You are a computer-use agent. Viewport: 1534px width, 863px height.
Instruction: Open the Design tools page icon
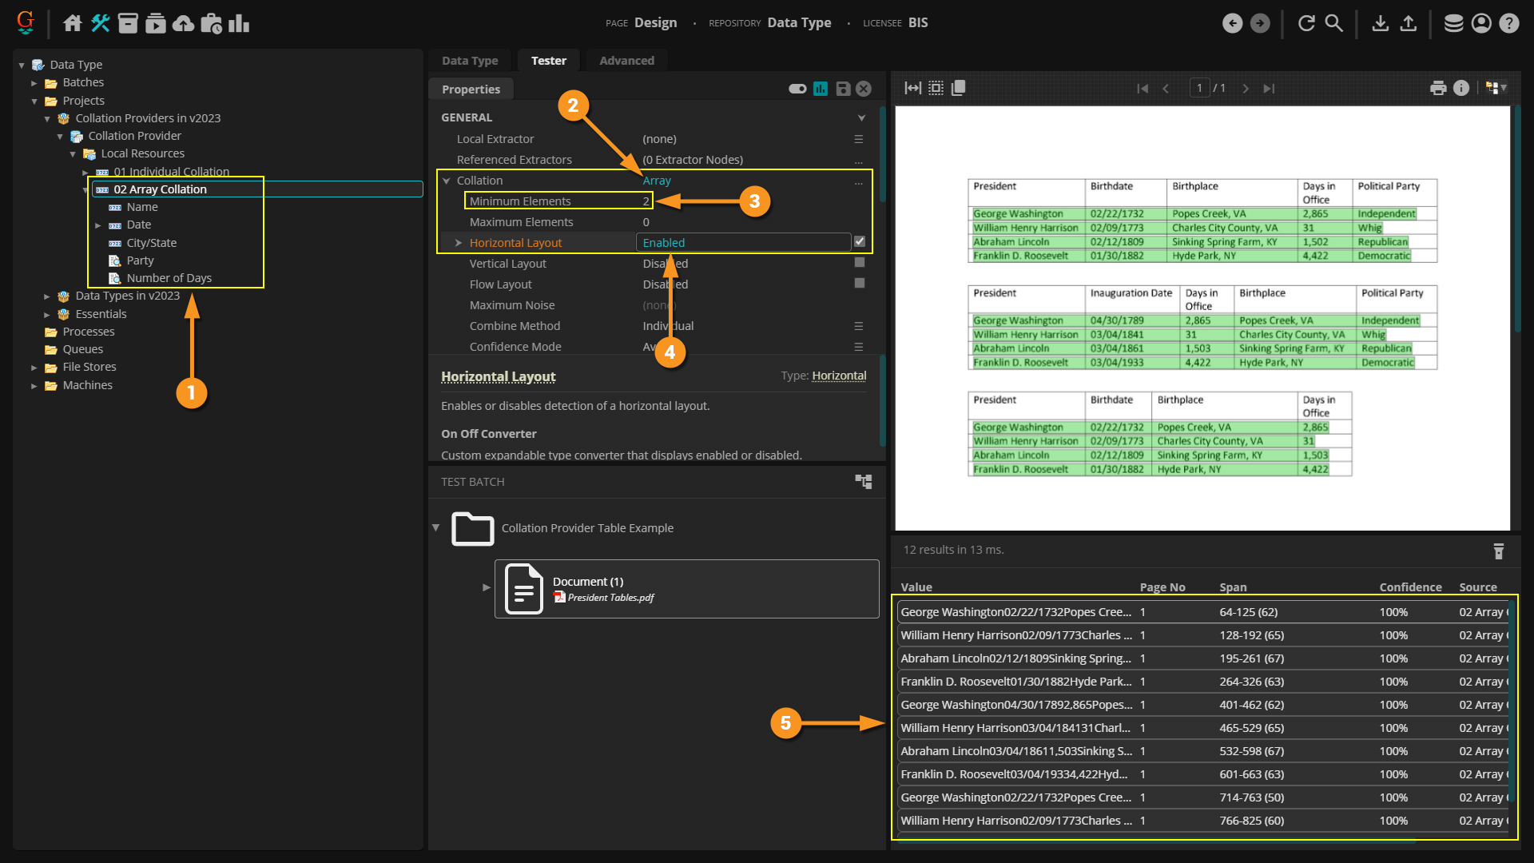click(x=100, y=23)
